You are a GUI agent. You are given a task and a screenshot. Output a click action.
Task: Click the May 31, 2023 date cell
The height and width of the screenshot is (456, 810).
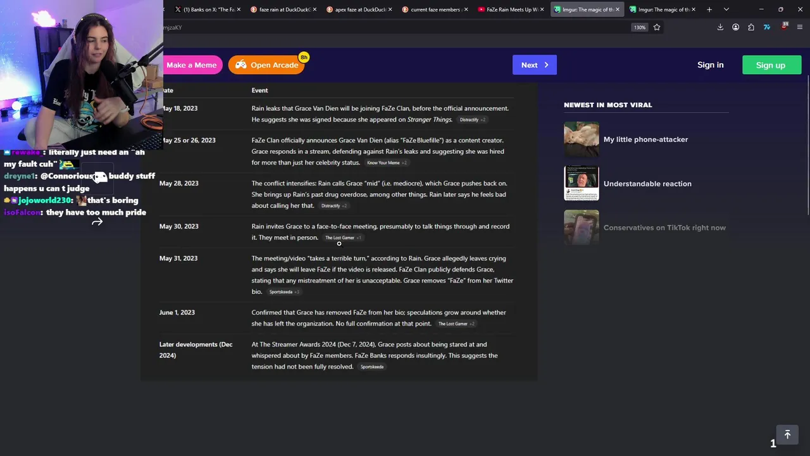[x=178, y=258]
